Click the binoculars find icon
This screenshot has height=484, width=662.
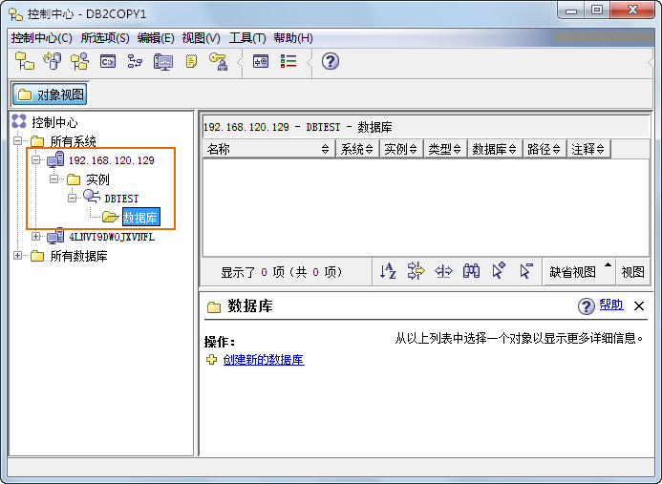coord(471,271)
